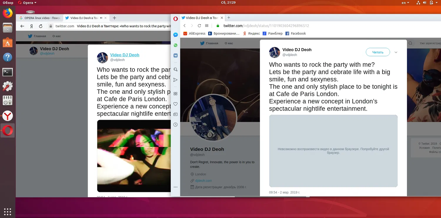Open Speed Dial from the Opera sidebar
Viewport: 441px width, 218px height.
176,94
